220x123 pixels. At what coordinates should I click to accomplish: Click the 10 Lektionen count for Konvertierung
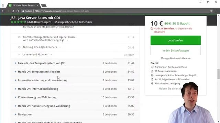pos(109,97)
